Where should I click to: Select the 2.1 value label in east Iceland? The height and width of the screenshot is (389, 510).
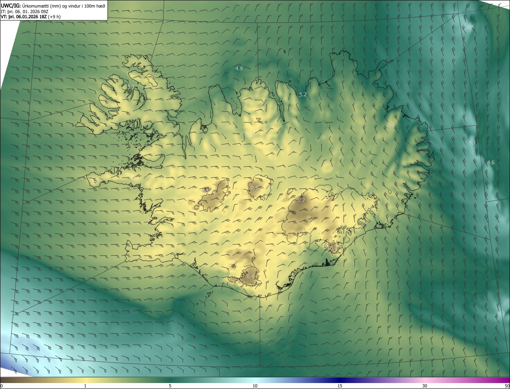(390, 124)
